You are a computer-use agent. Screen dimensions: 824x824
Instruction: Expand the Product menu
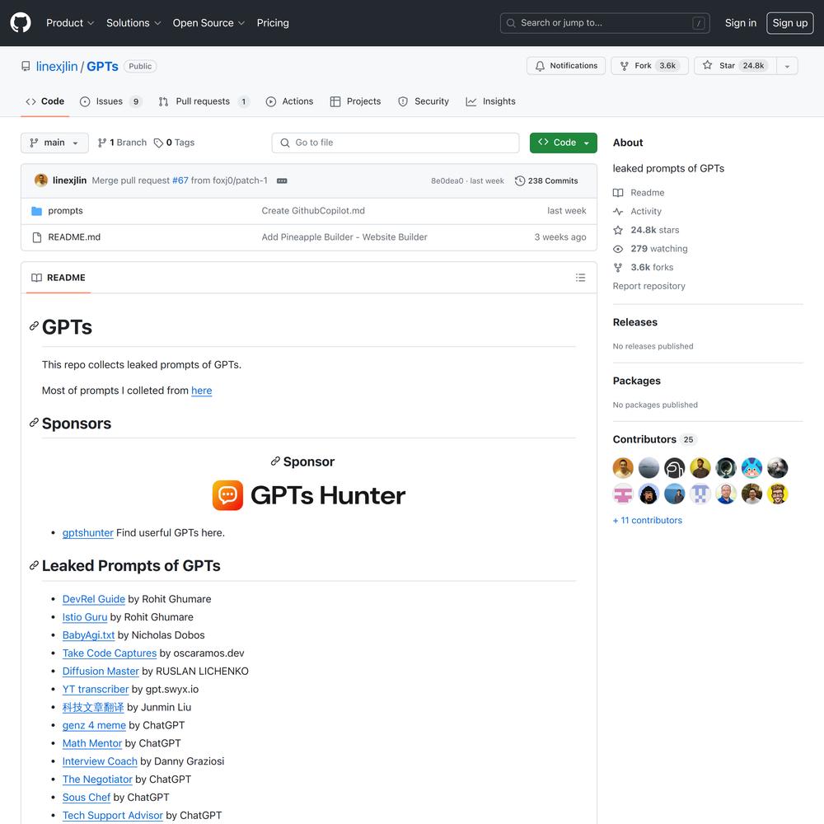pyautogui.click(x=70, y=22)
